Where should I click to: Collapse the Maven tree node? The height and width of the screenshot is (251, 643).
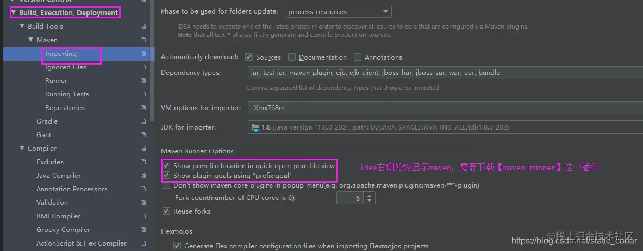pyautogui.click(x=31, y=40)
